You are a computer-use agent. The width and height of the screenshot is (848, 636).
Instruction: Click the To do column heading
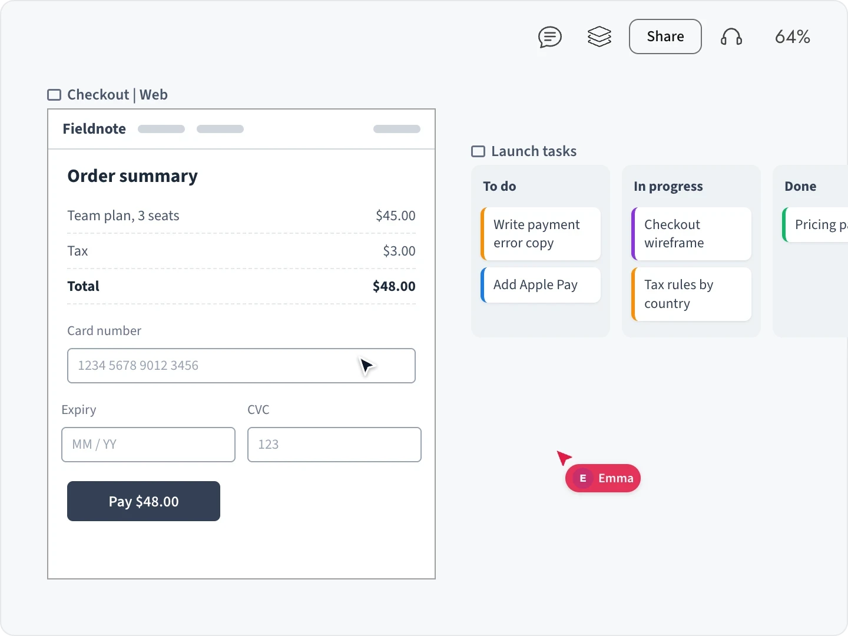[x=499, y=186]
